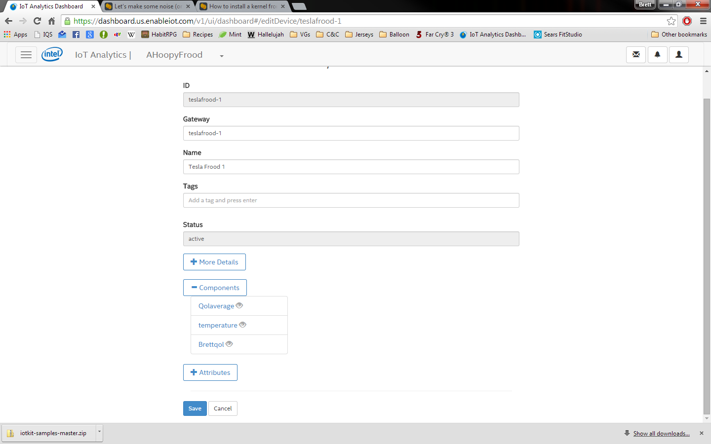
Task: Click the Gateway input field
Action: pos(351,133)
